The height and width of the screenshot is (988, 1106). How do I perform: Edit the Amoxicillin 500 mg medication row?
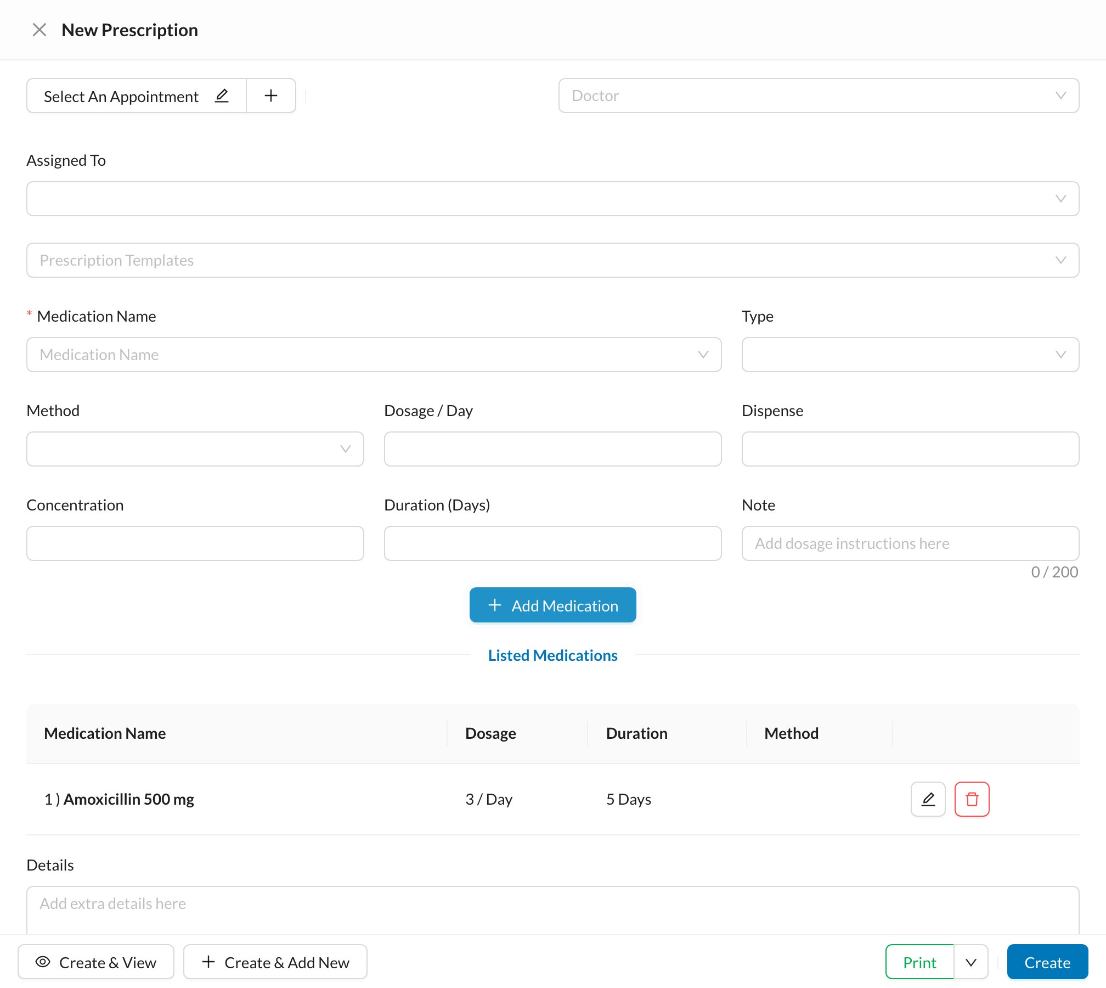pos(928,799)
